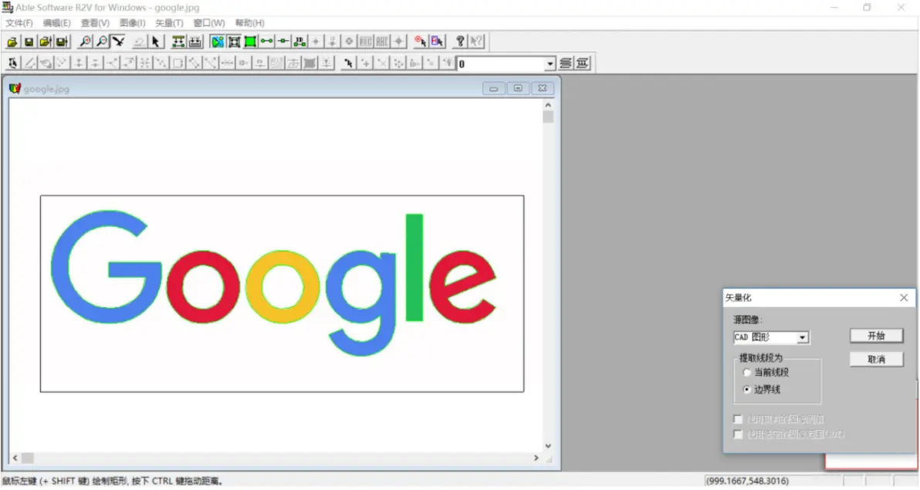The image size is (920, 490).
Task: Open the 文件(F) menu
Action: (x=19, y=23)
